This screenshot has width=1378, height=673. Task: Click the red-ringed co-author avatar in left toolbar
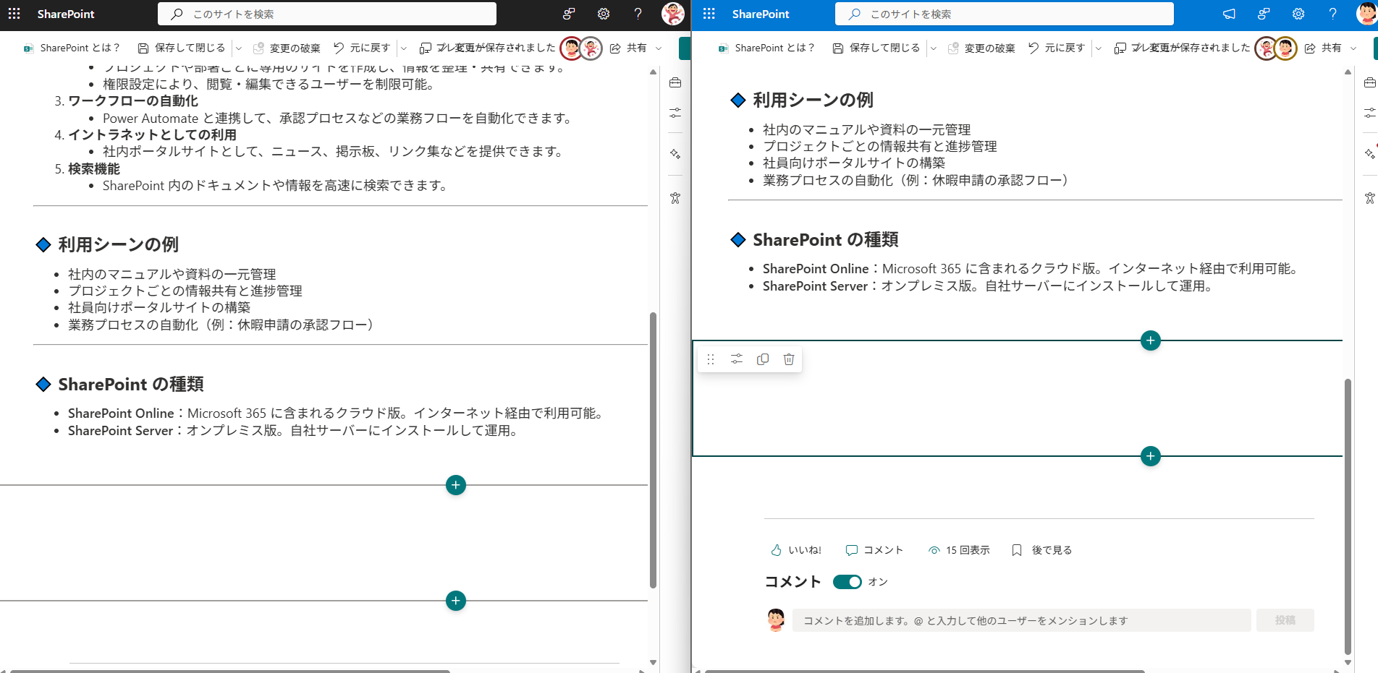571,48
